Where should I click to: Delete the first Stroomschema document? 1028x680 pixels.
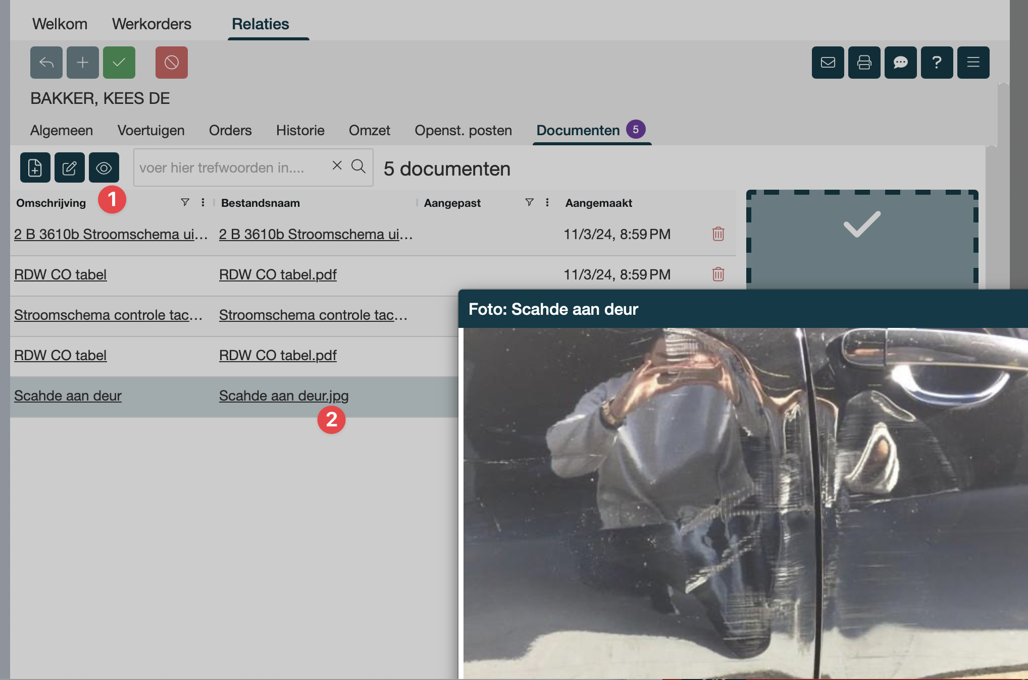(718, 234)
